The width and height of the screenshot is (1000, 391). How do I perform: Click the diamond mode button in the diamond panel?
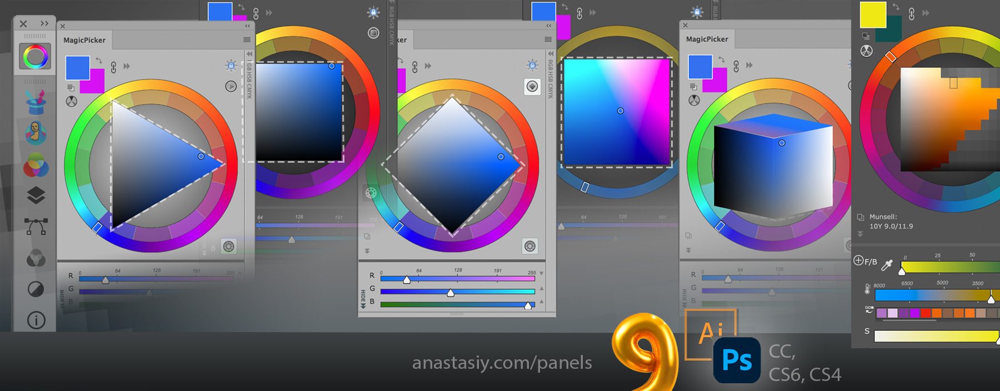pyautogui.click(x=532, y=87)
